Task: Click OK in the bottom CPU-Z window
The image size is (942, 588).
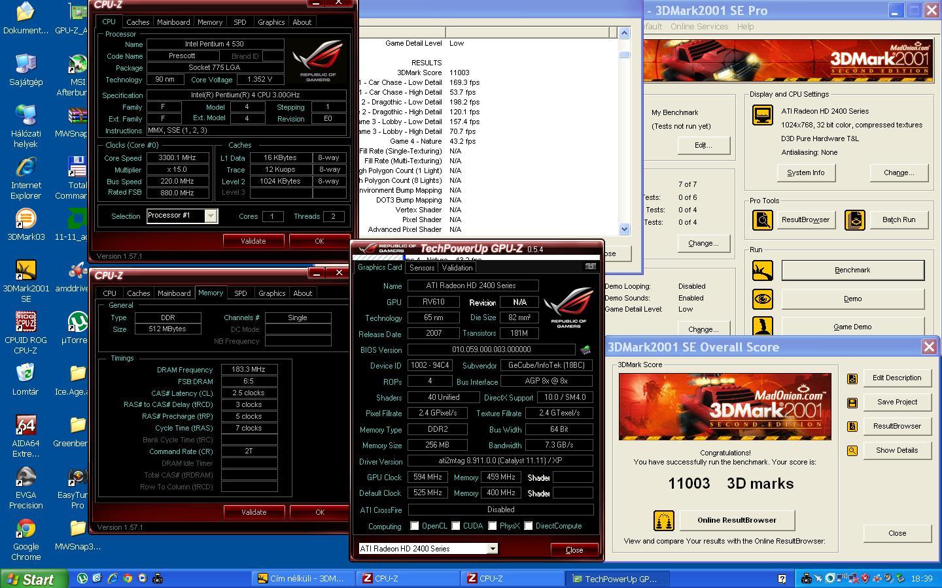Action: click(320, 512)
